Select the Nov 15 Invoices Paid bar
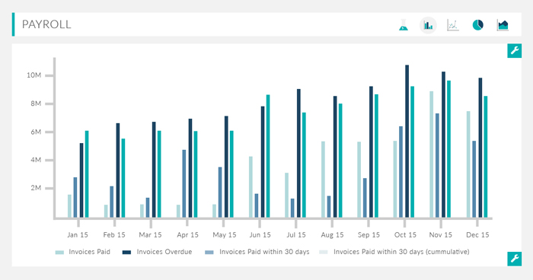This screenshot has width=533, height=280. click(x=432, y=154)
